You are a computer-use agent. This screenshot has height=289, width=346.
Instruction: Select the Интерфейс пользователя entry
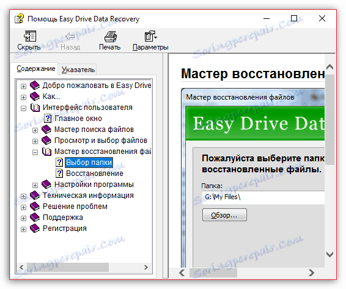(x=87, y=108)
